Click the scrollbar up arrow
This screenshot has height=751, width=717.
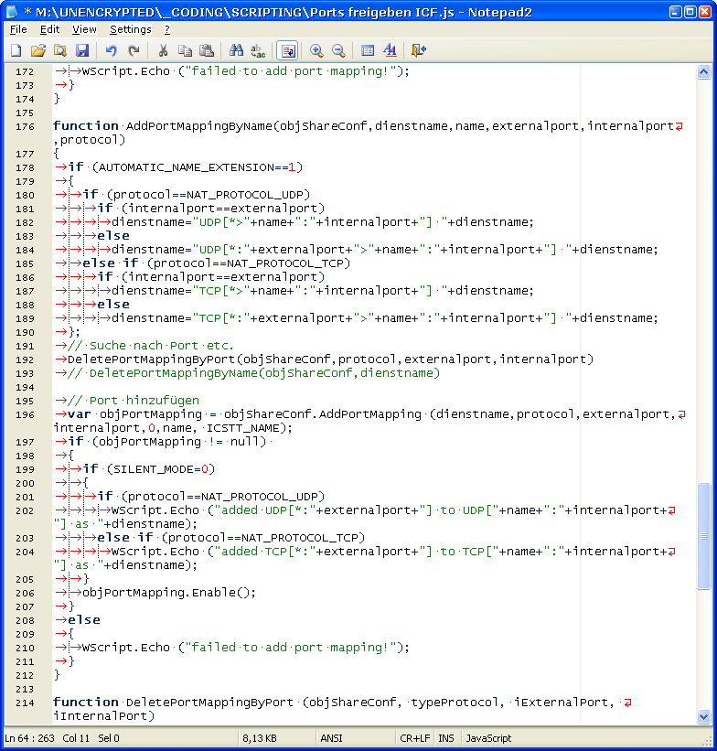[703, 72]
